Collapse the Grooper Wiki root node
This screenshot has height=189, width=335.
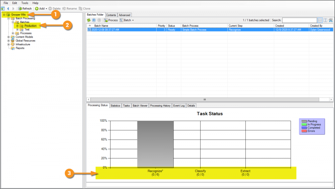tap(4, 15)
